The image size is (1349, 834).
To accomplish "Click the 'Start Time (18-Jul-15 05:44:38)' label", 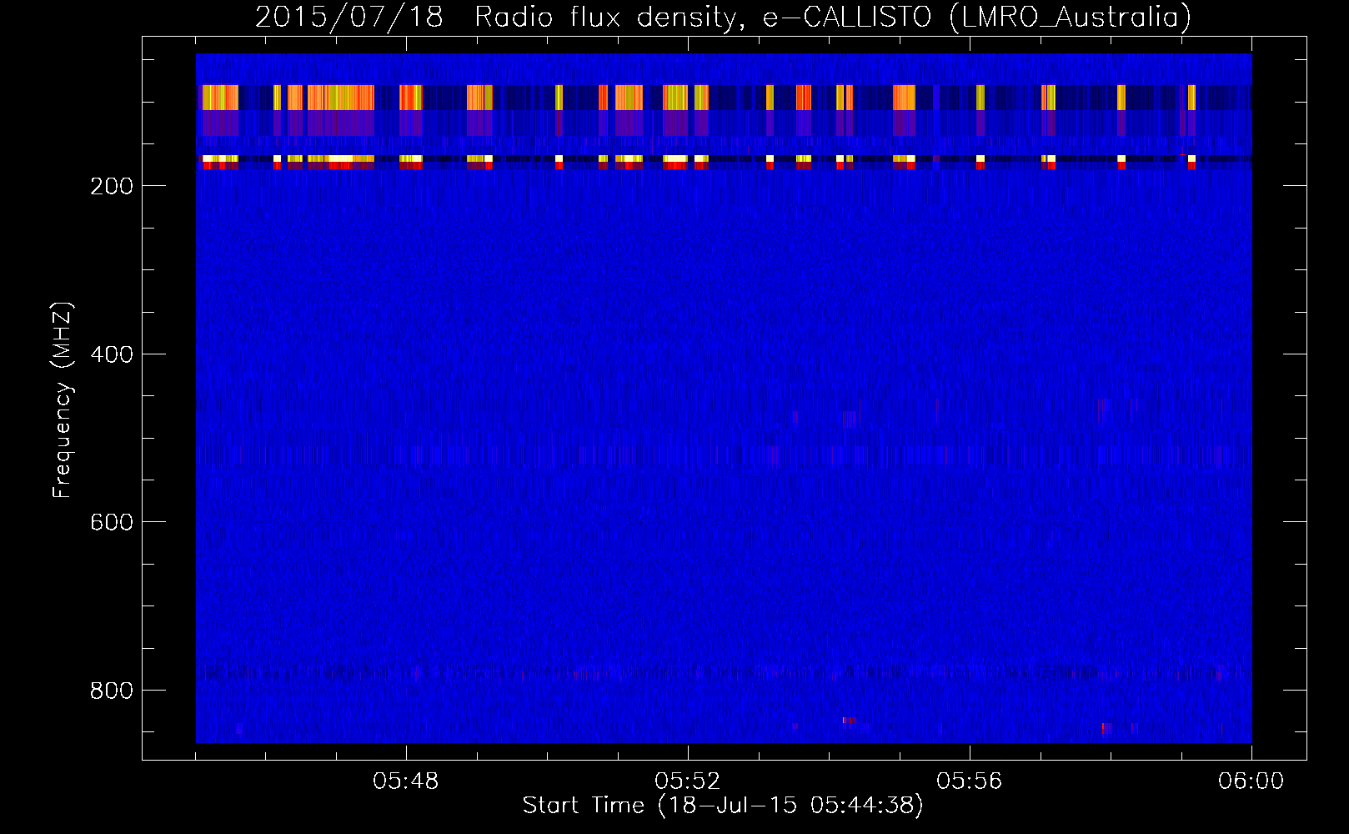I will [x=723, y=806].
